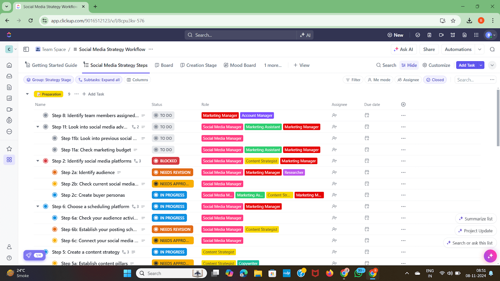Image resolution: width=500 pixels, height=281 pixels.
Task: Expand the view options chevron at far right
Action: [492, 65]
